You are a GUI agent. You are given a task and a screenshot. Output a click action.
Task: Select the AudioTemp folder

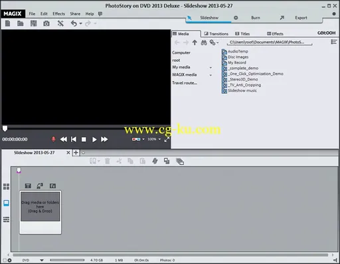[235, 51]
